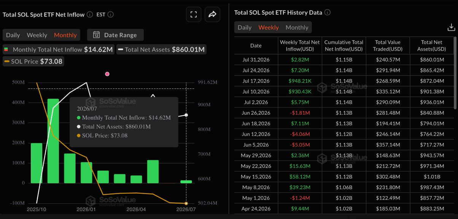Viewport: 458px width, 219px height.
Task: Click the -$4.06M weekly outflow value
Action: (300, 134)
